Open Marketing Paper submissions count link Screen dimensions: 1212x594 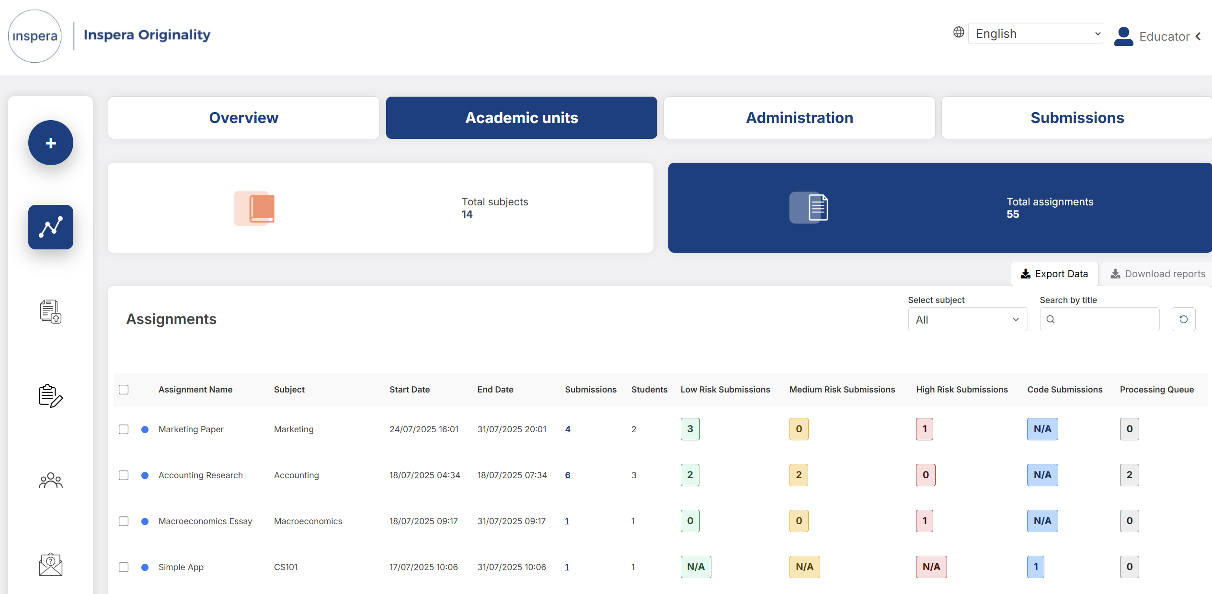pyautogui.click(x=568, y=429)
